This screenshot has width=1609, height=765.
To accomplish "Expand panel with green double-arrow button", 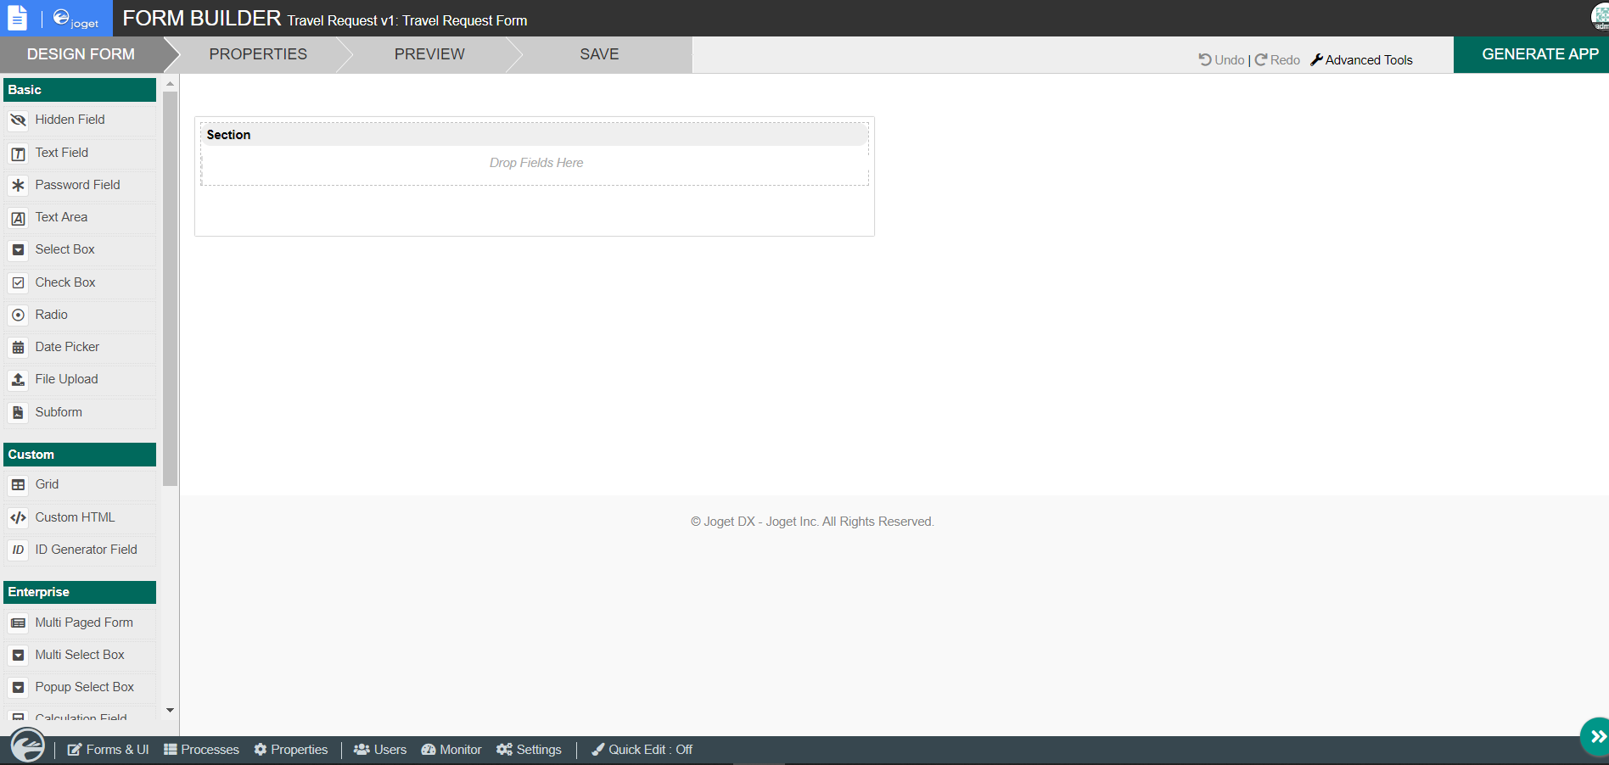I will tap(1596, 736).
